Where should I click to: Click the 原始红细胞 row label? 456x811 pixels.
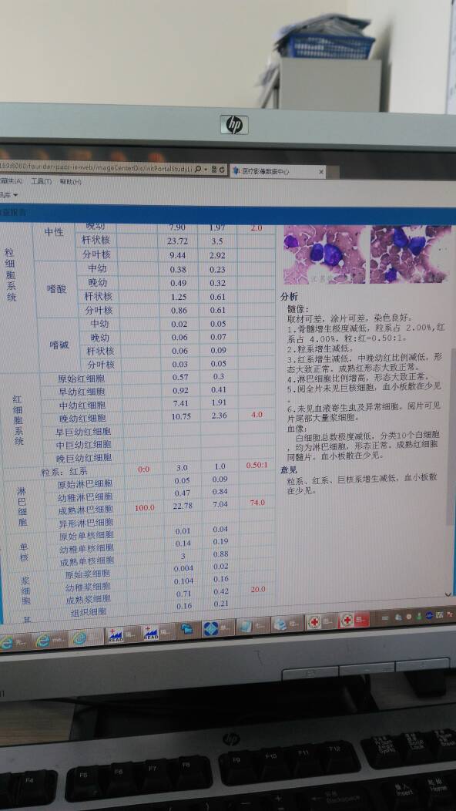click(81, 378)
